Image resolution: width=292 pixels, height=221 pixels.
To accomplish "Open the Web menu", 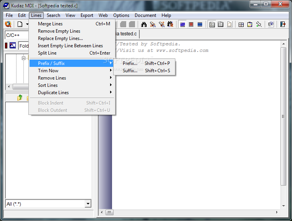I will 103,15.
